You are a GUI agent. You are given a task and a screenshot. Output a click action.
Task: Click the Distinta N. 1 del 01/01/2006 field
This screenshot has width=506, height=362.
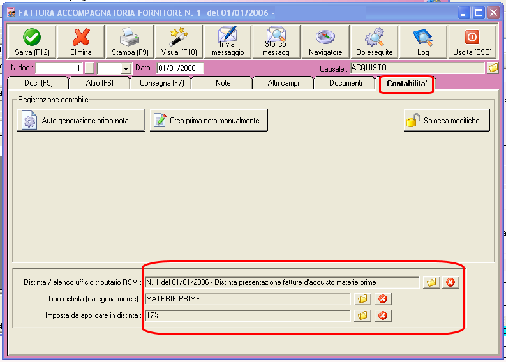[282, 282]
